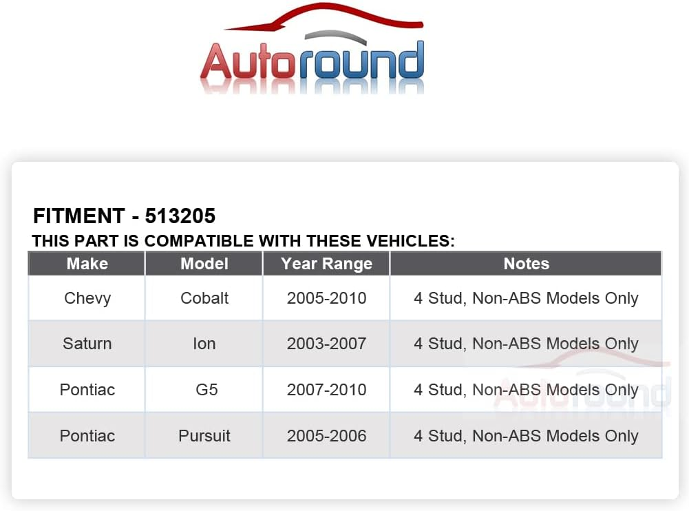Click the 2003-2007 year range cell

point(326,344)
